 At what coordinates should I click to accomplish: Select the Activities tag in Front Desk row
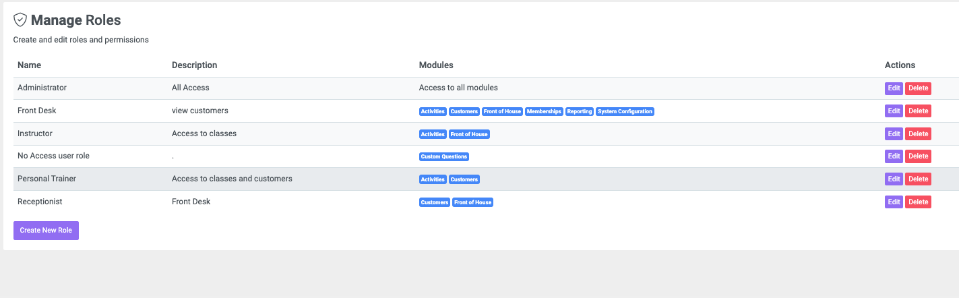click(x=433, y=111)
